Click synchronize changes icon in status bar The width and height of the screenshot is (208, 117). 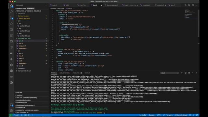coord(22,115)
